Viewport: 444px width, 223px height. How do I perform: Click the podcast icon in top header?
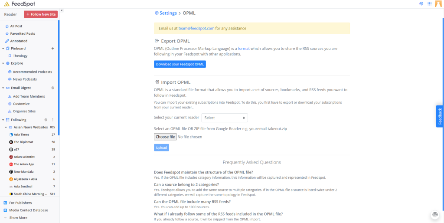(421, 4)
